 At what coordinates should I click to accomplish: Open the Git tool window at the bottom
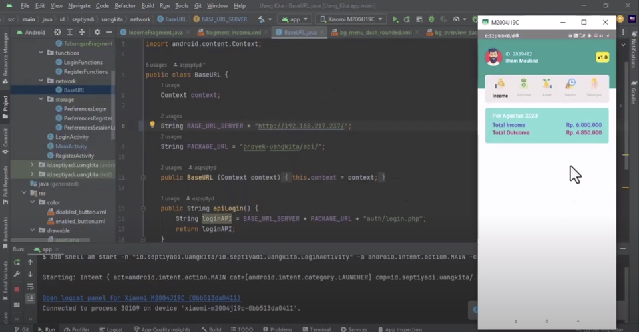point(21,329)
